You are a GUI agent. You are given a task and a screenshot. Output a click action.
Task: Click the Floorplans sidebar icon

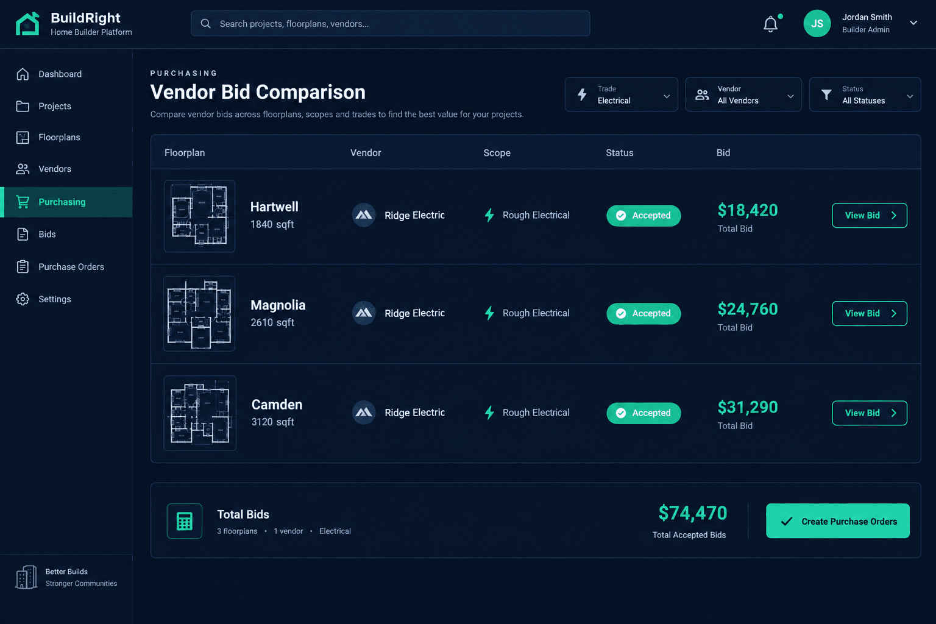(23, 137)
